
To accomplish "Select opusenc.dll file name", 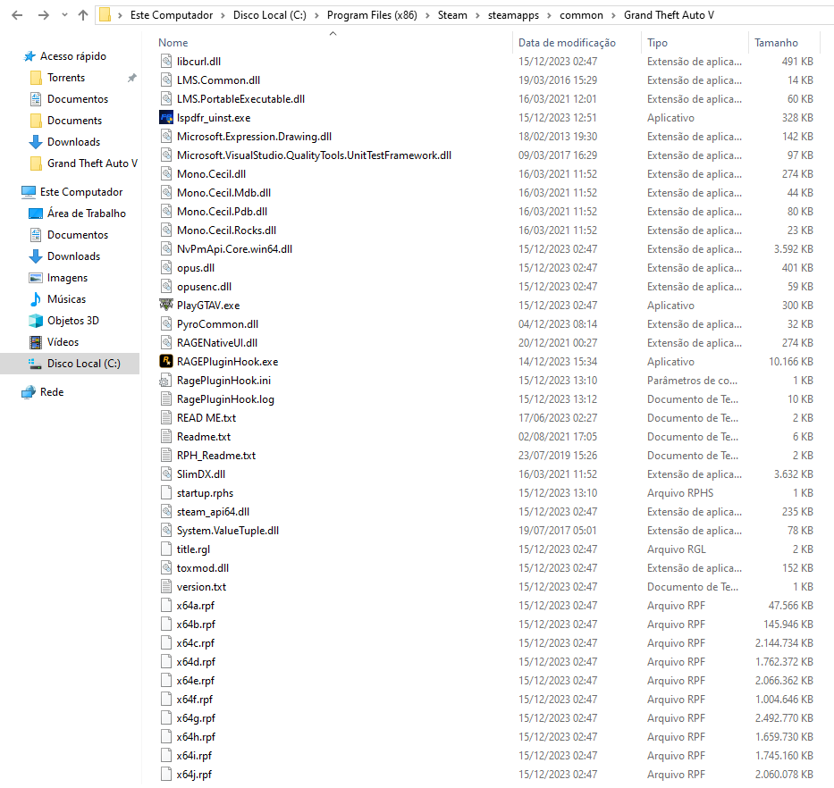I will [204, 287].
